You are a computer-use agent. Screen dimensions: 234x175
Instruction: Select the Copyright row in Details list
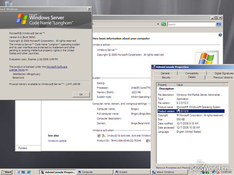[x=191, y=115]
